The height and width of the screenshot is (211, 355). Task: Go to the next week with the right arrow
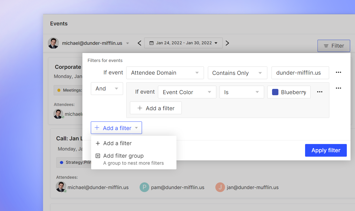click(227, 43)
